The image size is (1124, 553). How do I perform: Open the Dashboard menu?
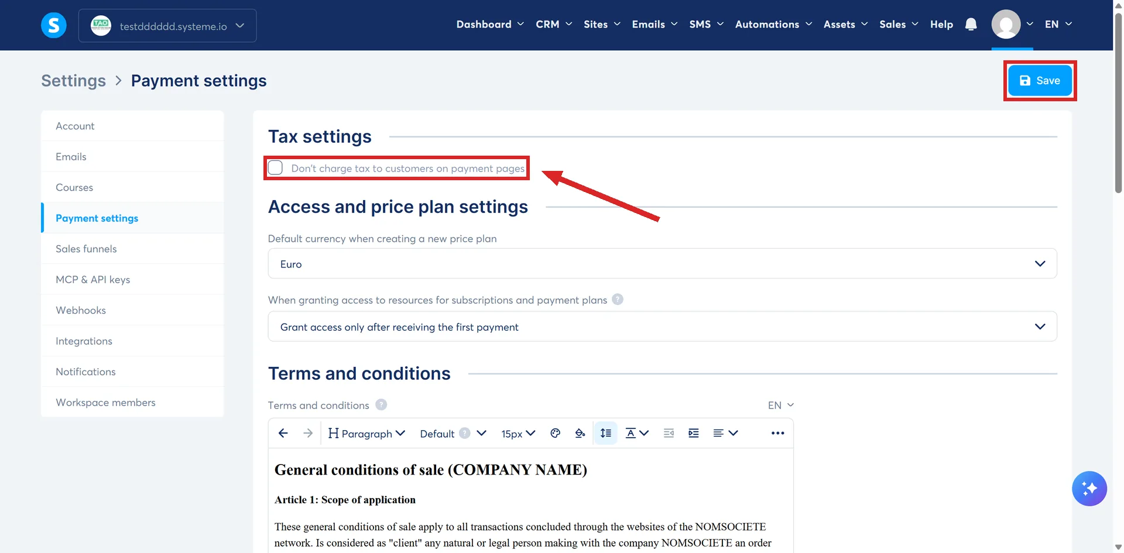(x=490, y=24)
